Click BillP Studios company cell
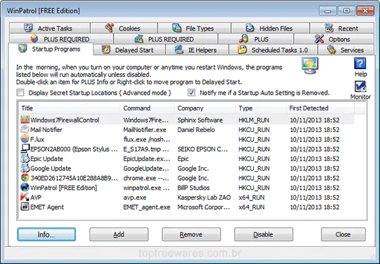 point(193,188)
